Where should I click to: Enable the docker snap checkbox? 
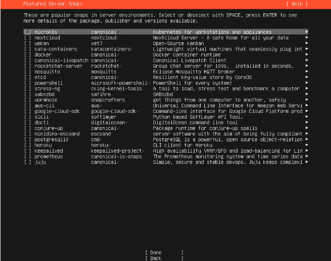pyautogui.click(x=27, y=55)
